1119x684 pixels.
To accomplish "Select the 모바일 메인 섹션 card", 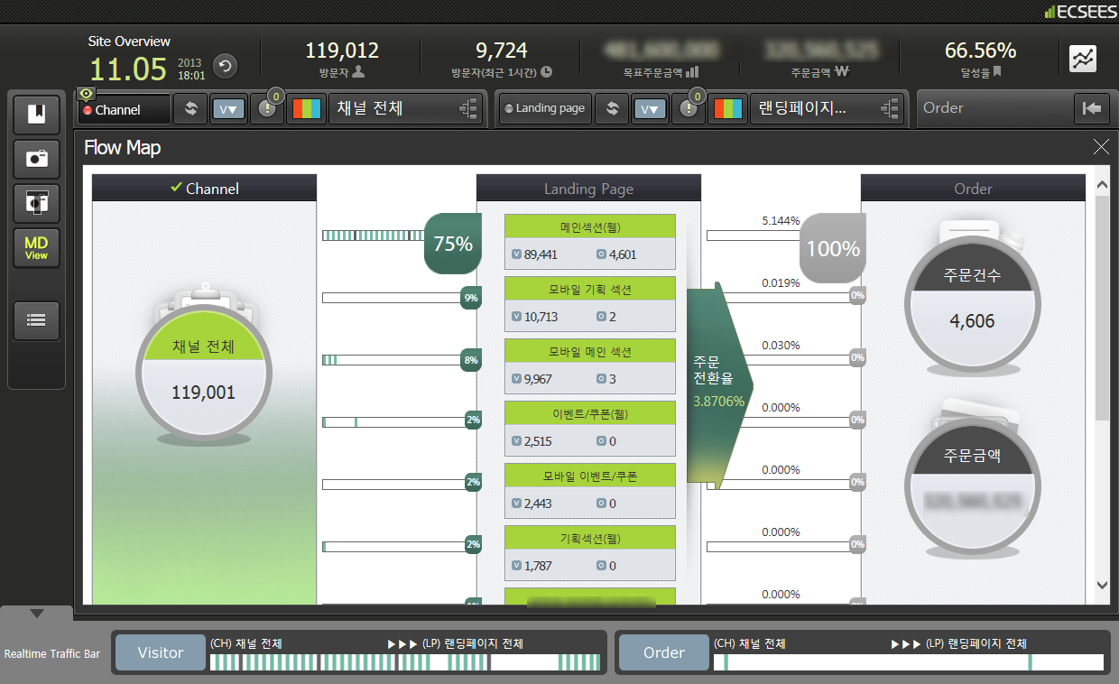I will click(x=590, y=365).
